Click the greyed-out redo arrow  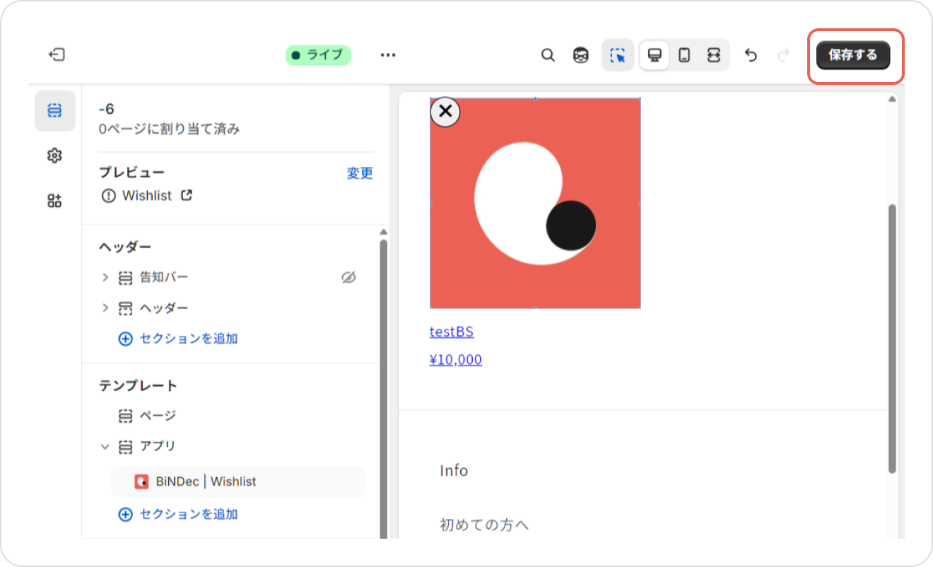pos(782,55)
